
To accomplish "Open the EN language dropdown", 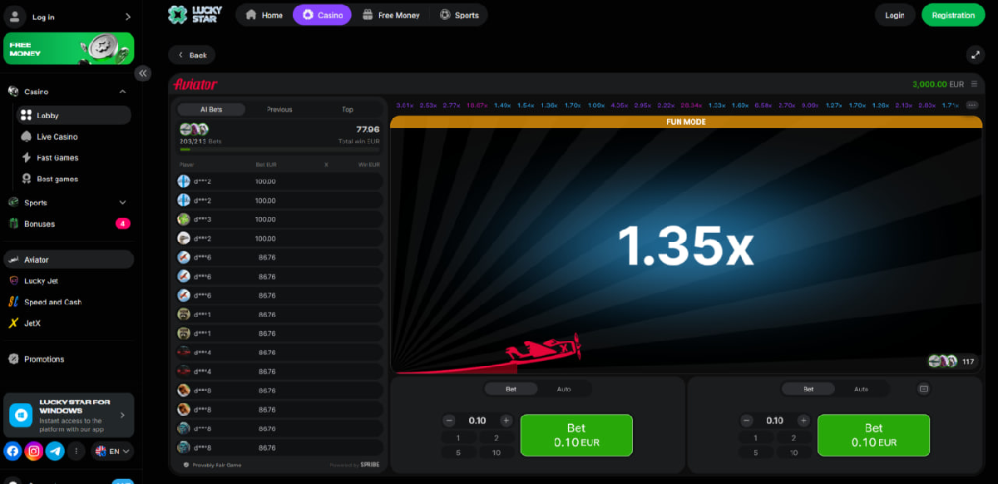I will (111, 451).
